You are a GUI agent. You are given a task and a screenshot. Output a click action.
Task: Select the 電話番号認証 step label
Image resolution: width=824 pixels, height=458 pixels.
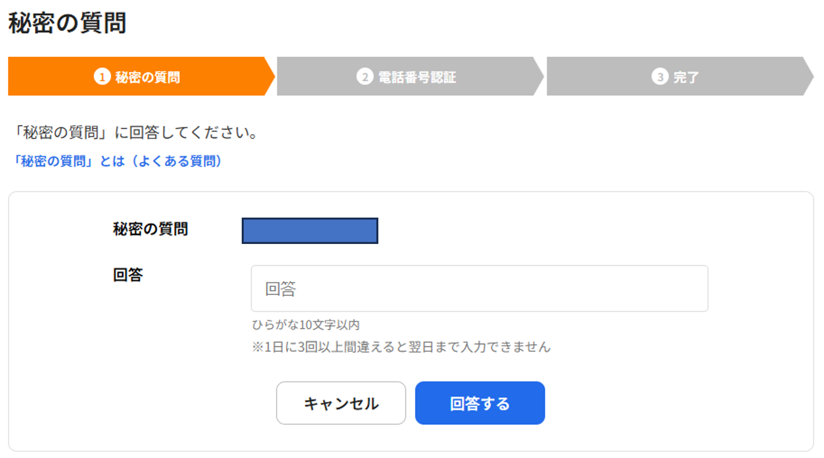pos(417,77)
